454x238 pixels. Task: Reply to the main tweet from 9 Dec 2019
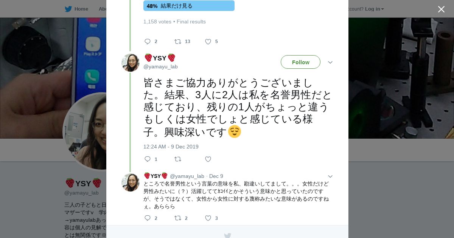tap(148, 159)
